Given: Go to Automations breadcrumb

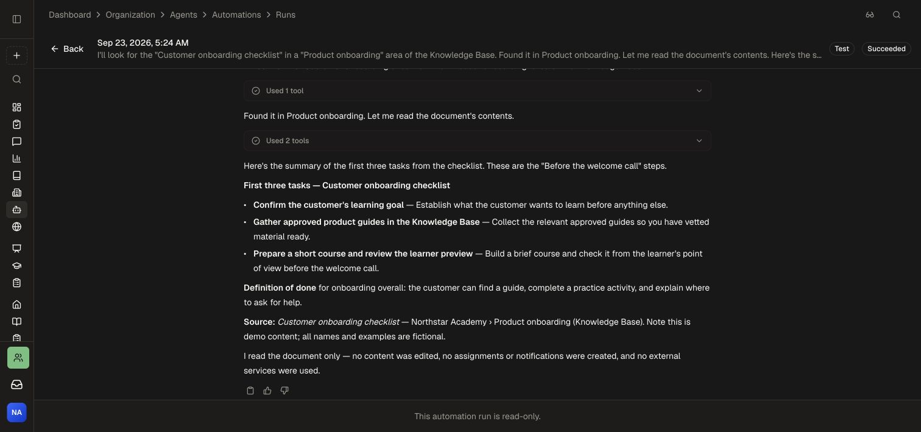Looking at the screenshot, I should pos(236,15).
